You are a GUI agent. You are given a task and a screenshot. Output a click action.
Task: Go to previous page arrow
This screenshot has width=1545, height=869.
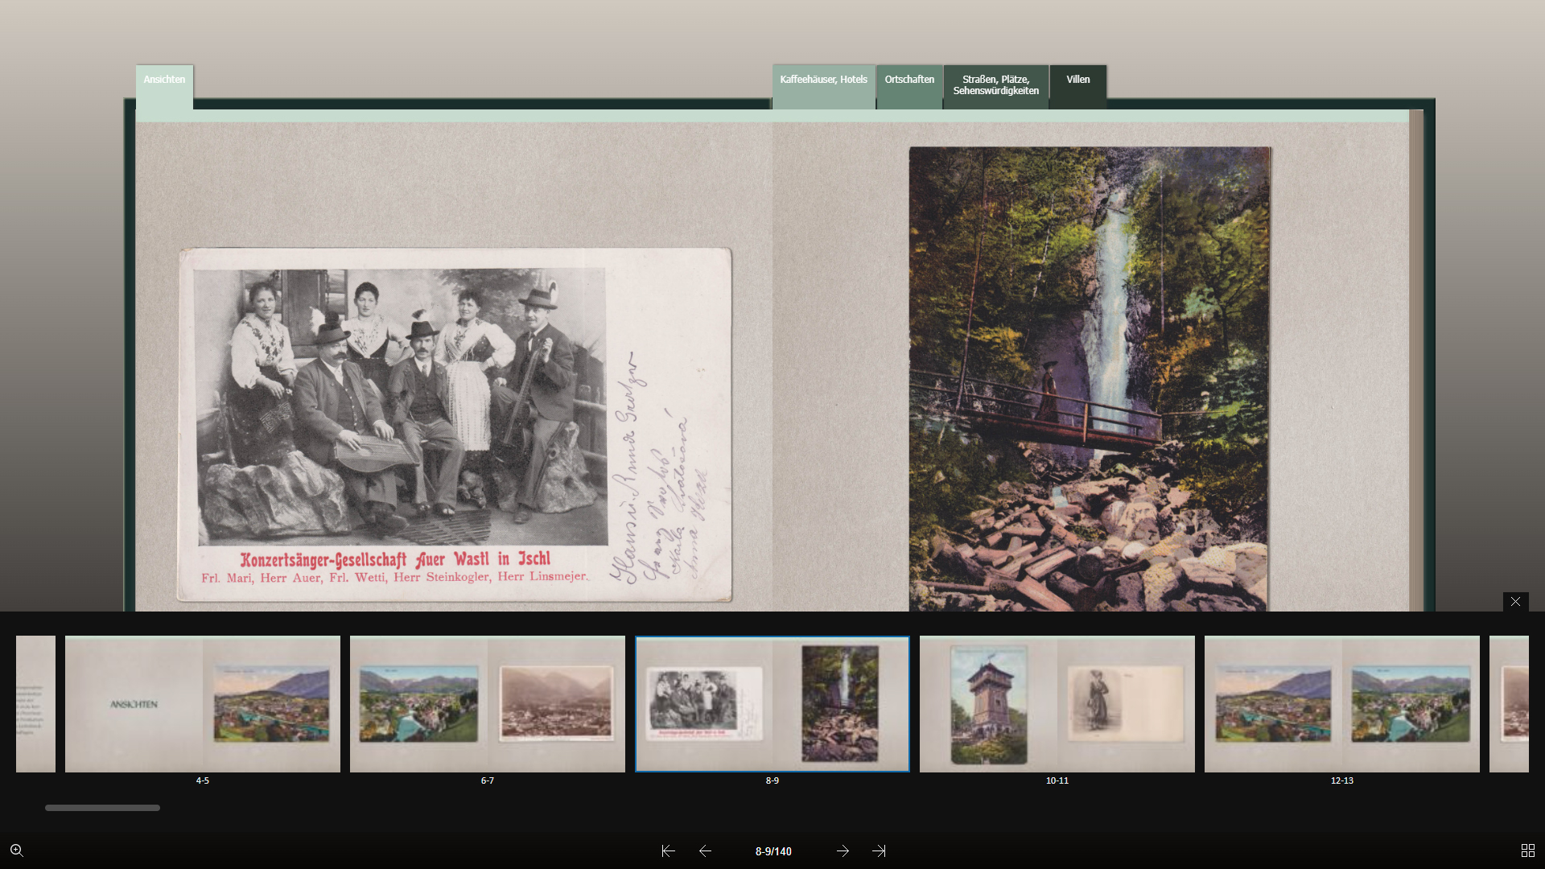(705, 850)
